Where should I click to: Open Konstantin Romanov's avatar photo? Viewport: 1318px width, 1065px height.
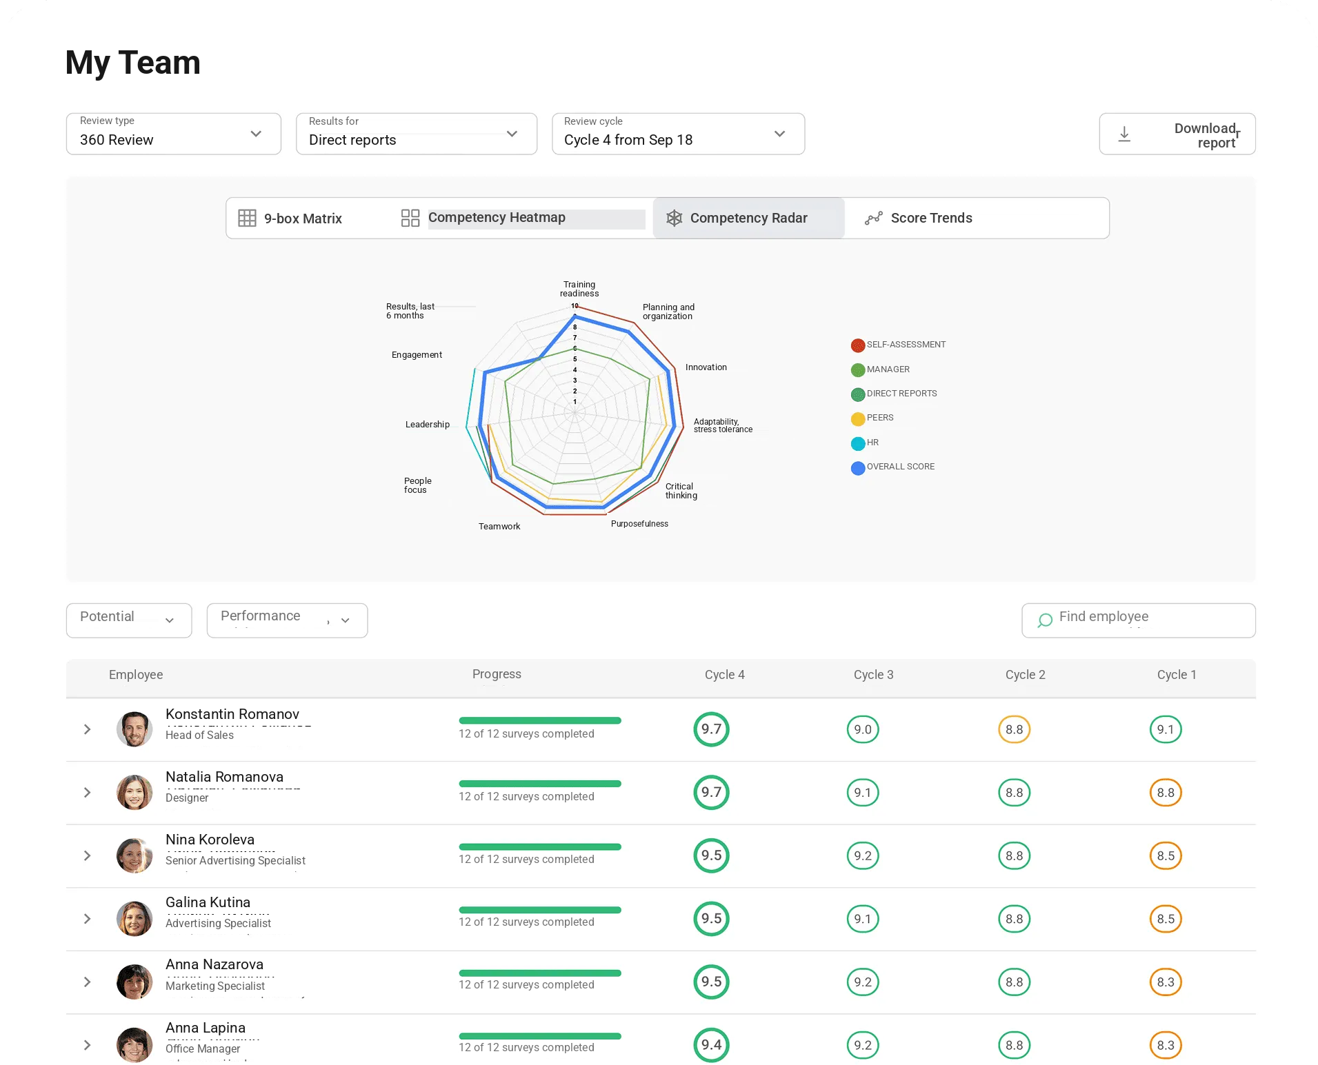[x=134, y=729]
